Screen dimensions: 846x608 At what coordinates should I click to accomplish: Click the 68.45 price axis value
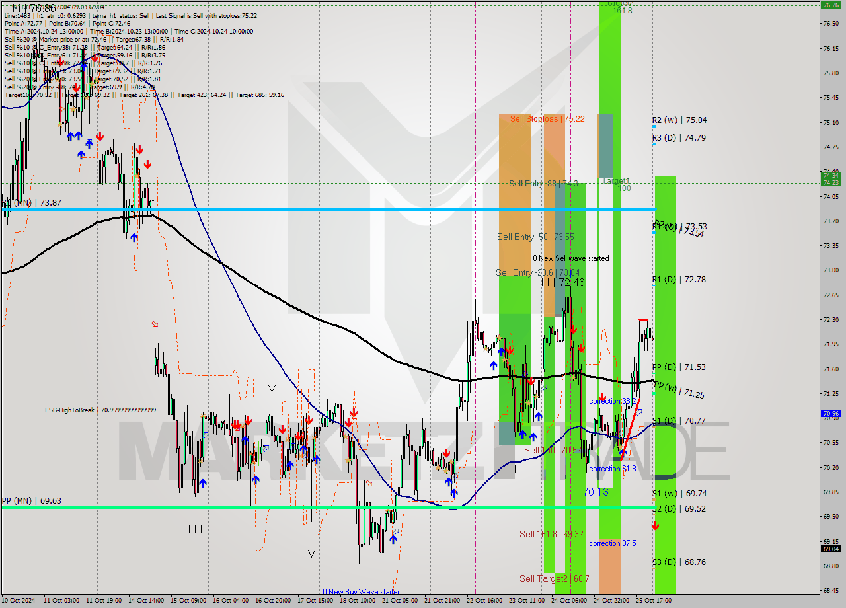[x=830, y=591]
